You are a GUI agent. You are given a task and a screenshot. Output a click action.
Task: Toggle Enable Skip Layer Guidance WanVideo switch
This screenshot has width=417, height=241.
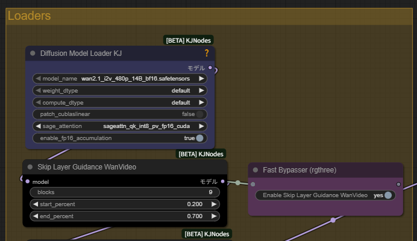[x=388, y=195]
